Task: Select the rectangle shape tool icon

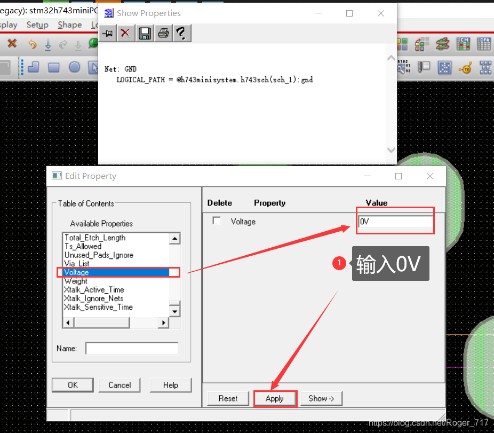Action: [x=54, y=67]
